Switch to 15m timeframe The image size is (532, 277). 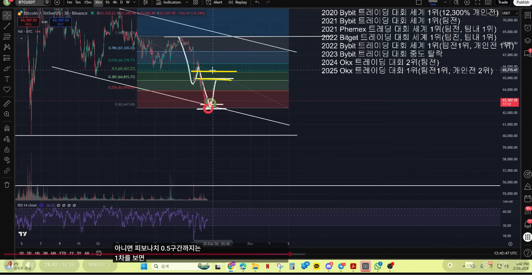(88, 2)
